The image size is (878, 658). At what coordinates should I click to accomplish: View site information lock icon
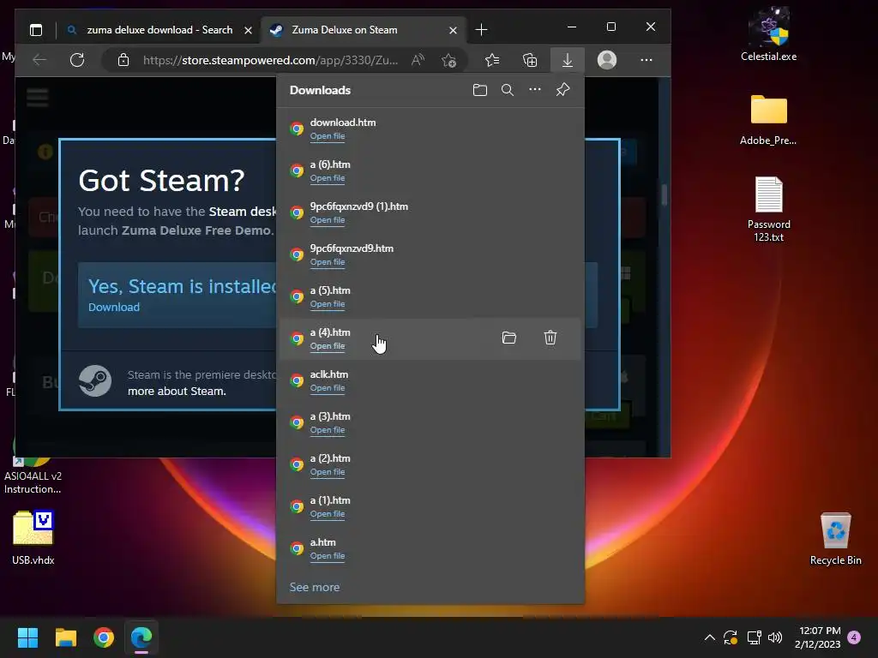pos(123,60)
